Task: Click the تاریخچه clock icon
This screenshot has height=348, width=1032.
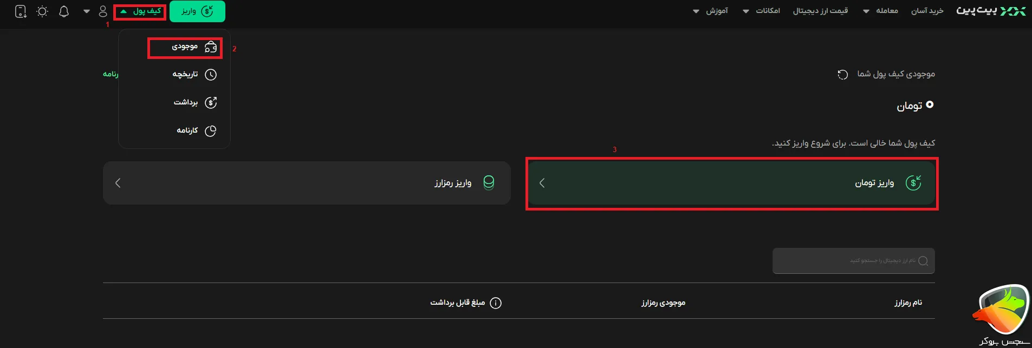Action: coord(211,75)
